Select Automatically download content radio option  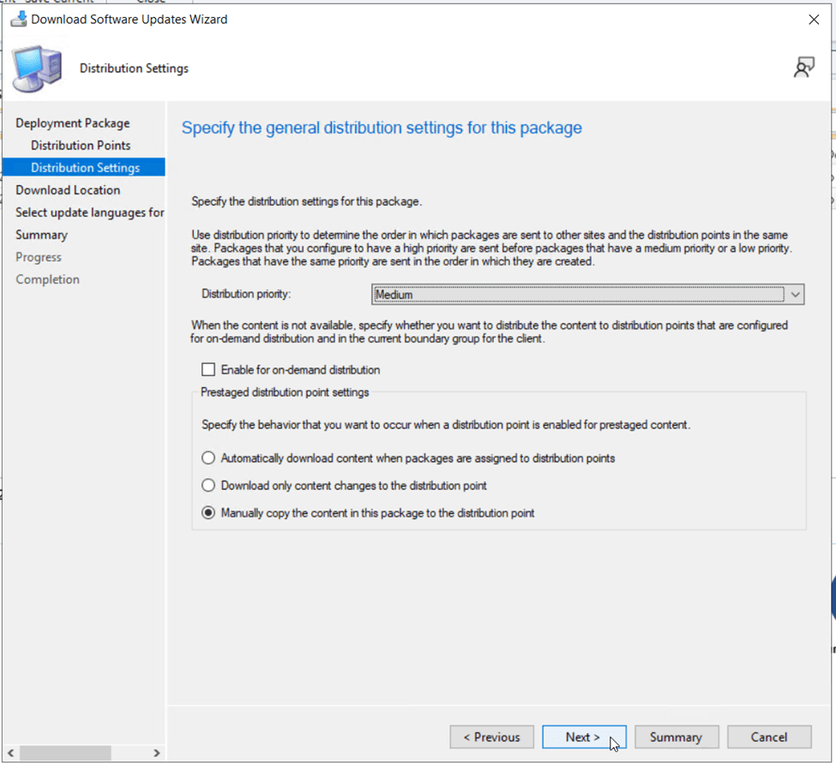click(208, 458)
